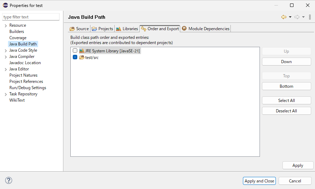Open the WikiText page

[x=17, y=100]
